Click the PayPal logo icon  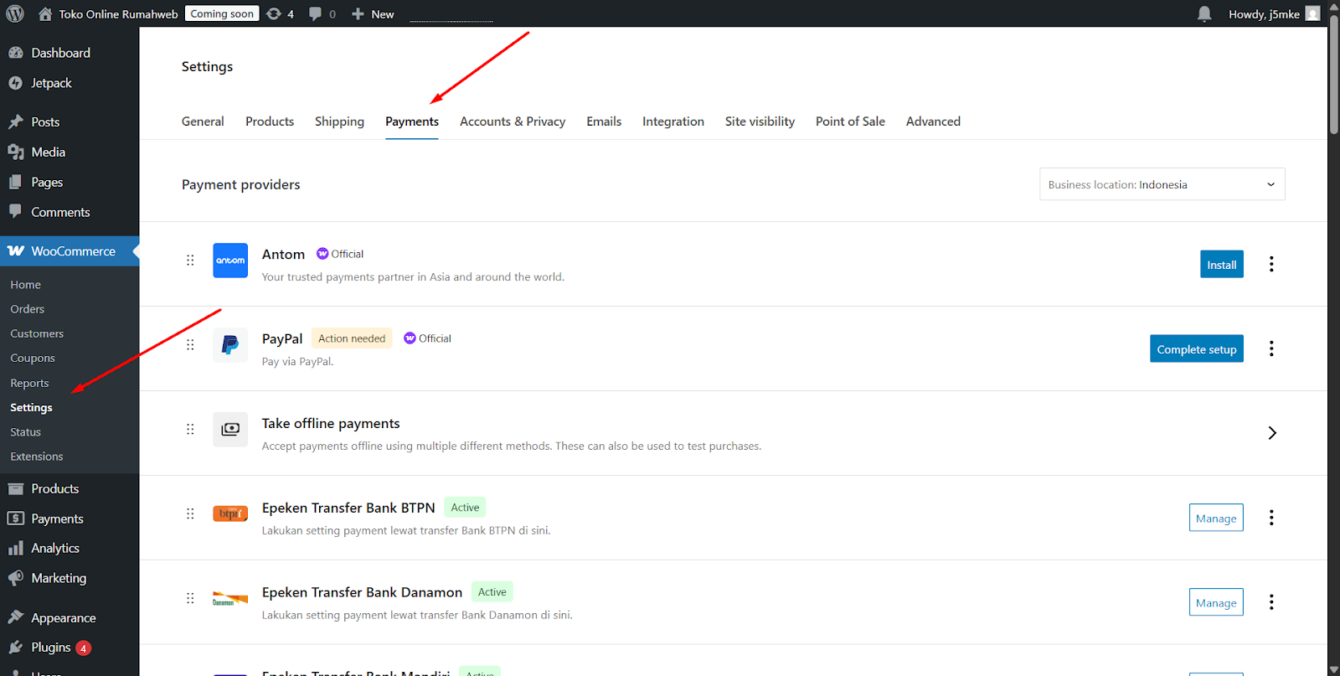coord(230,345)
